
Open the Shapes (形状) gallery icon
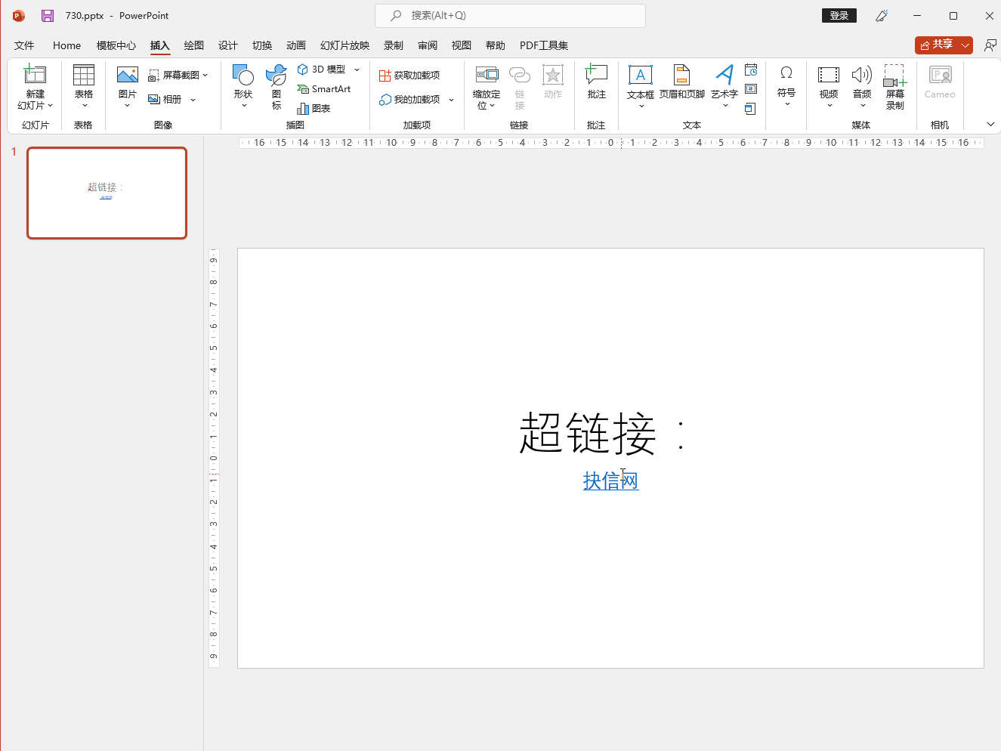coord(243,75)
